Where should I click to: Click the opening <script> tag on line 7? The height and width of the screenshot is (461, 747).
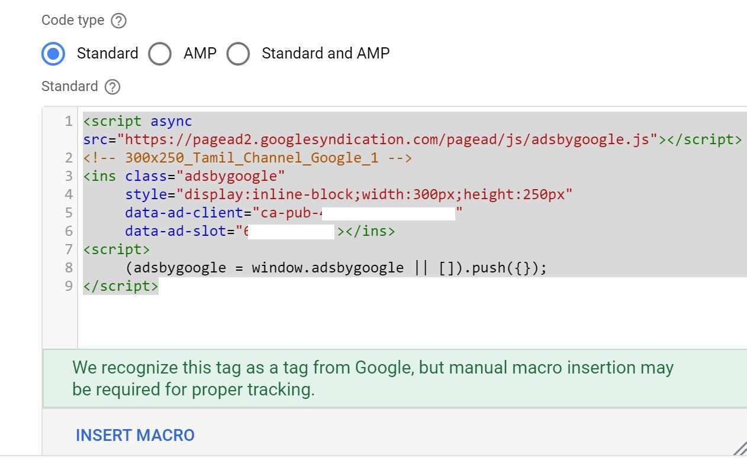point(117,249)
